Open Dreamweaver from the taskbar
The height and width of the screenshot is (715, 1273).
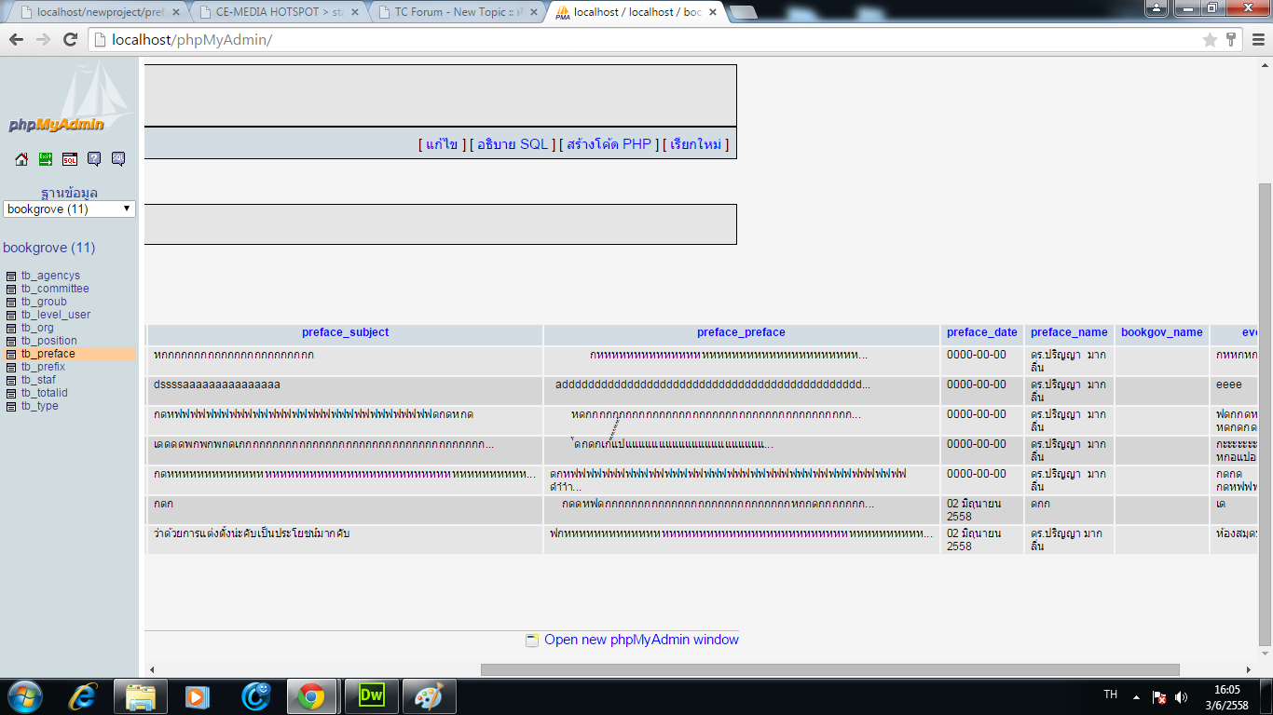[372, 696]
